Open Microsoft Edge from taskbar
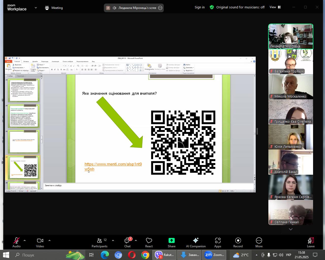Viewport: 325px width, 260px height. (105, 255)
